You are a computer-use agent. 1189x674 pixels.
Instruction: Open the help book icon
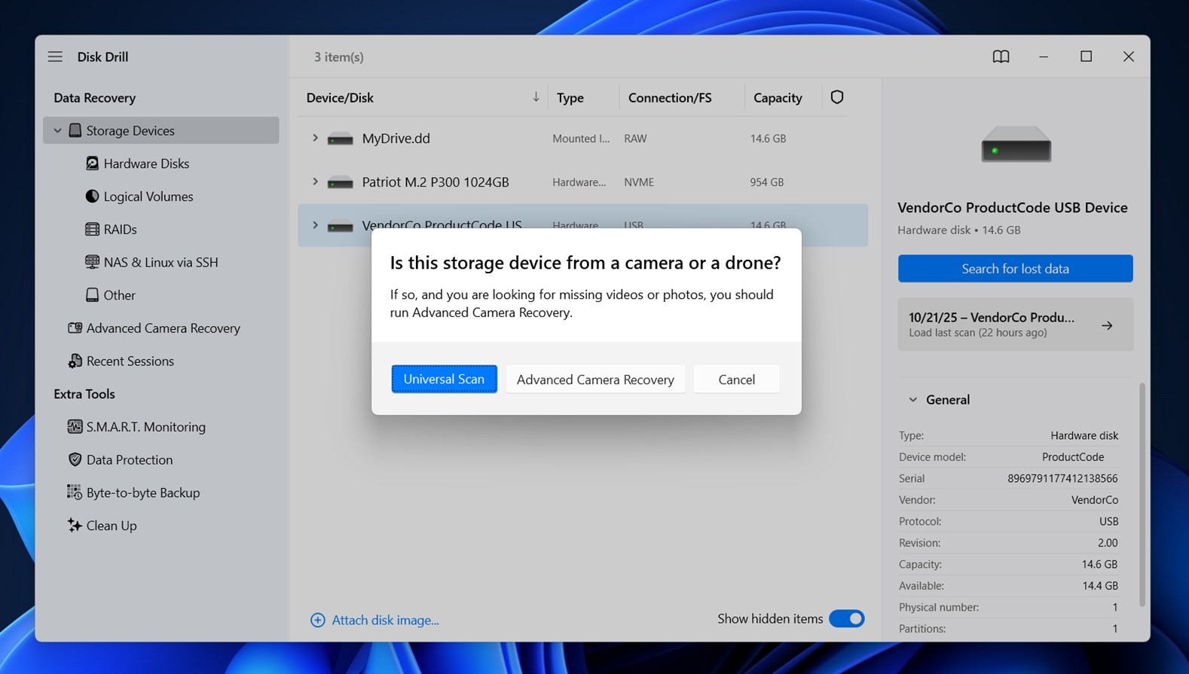tap(1001, 56)
